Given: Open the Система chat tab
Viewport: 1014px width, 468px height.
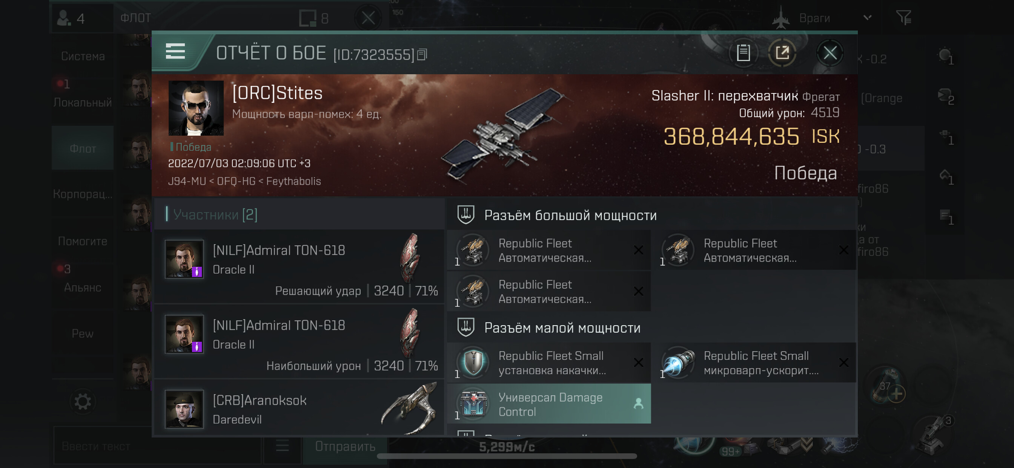Looking at the screenshot, I should (83, 56).
